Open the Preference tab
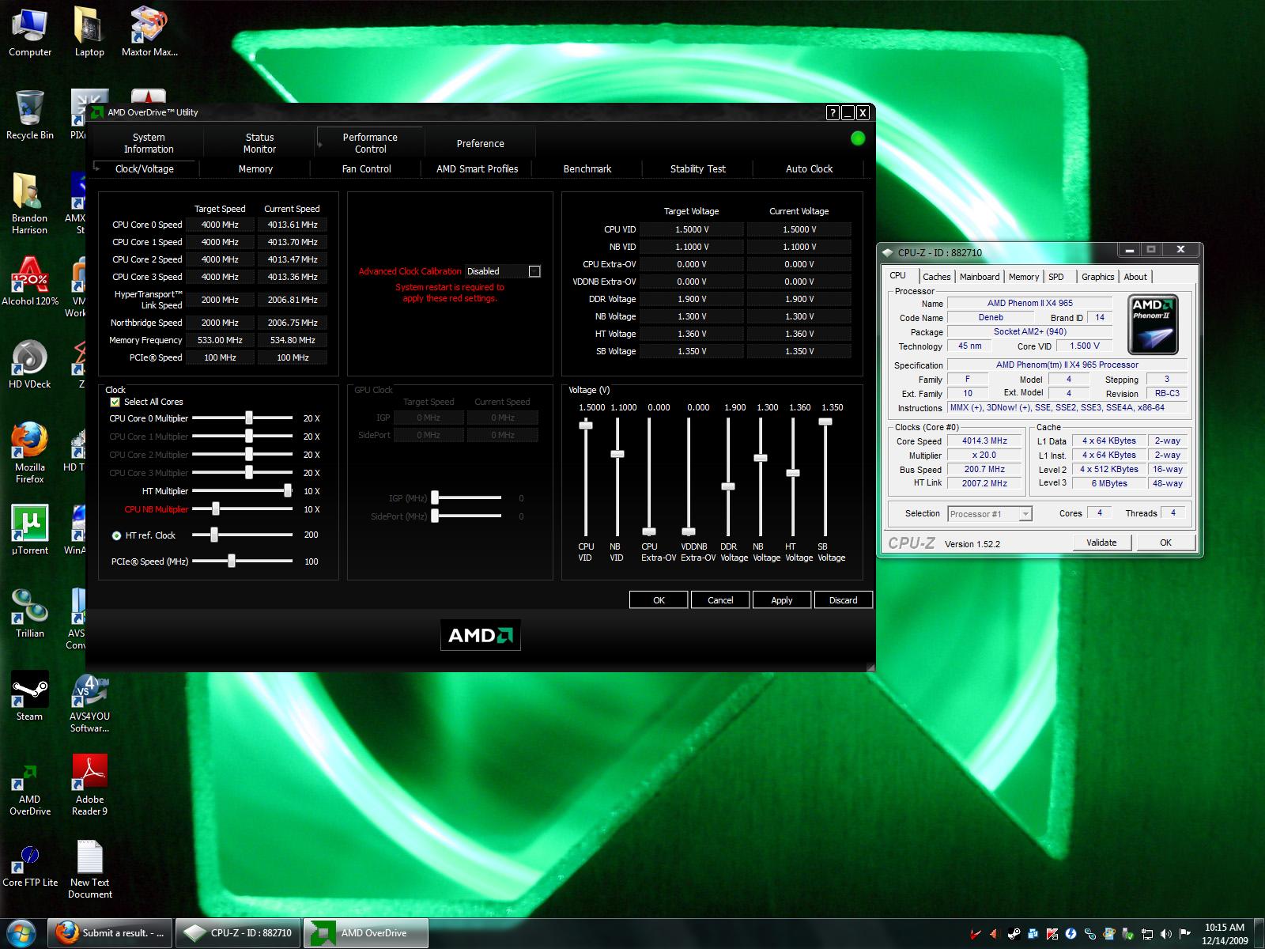 coord(481,143)
